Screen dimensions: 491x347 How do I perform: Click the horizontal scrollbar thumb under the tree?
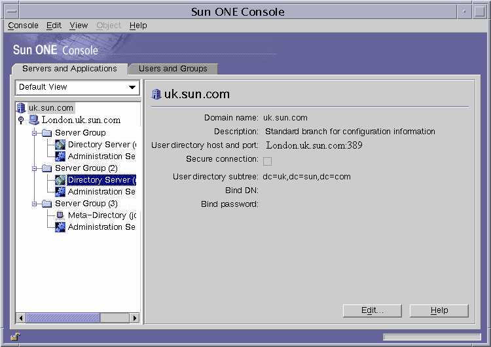pos(63,318)
